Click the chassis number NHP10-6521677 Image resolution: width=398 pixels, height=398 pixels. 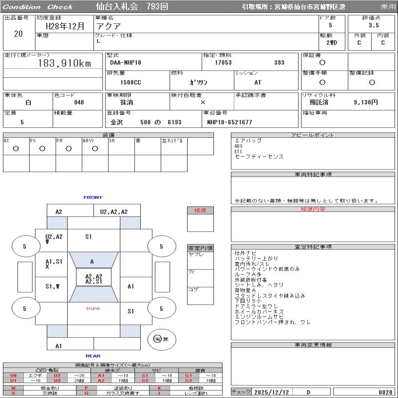point(230,122)
